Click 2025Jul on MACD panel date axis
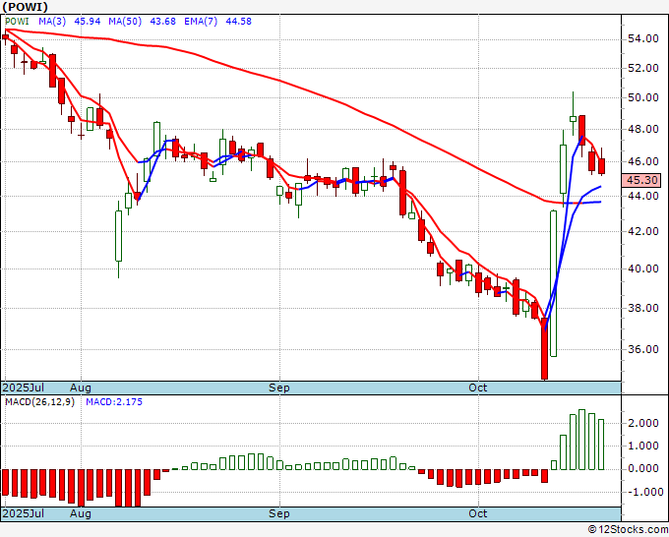This screenshot has height=537, width=669. 24,513
